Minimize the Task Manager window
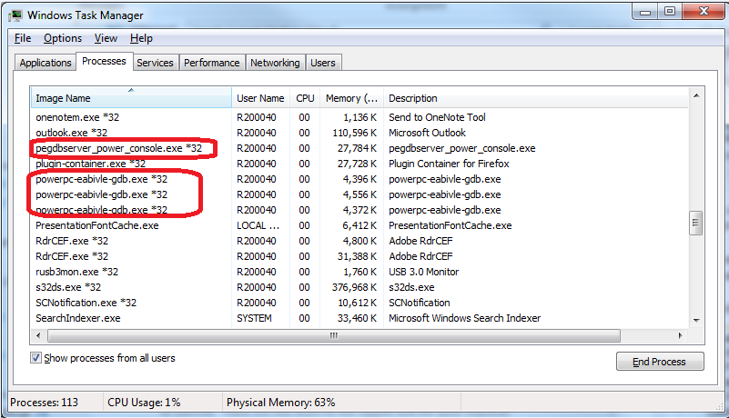This screenshot has height=418, width=729. click(645, 12)
